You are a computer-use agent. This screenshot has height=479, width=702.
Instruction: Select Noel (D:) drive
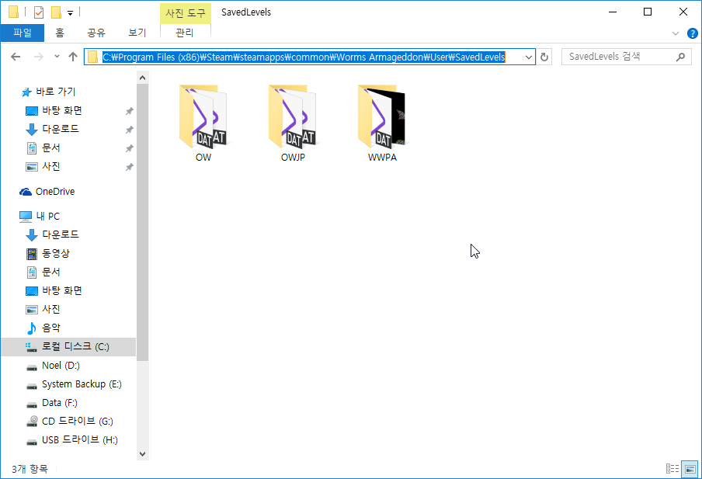[x=61, y=366]
